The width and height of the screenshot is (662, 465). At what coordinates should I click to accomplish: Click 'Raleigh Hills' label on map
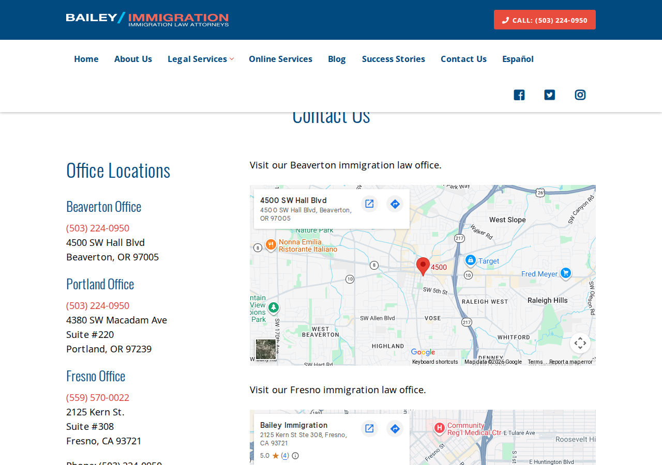coord(547,300)
